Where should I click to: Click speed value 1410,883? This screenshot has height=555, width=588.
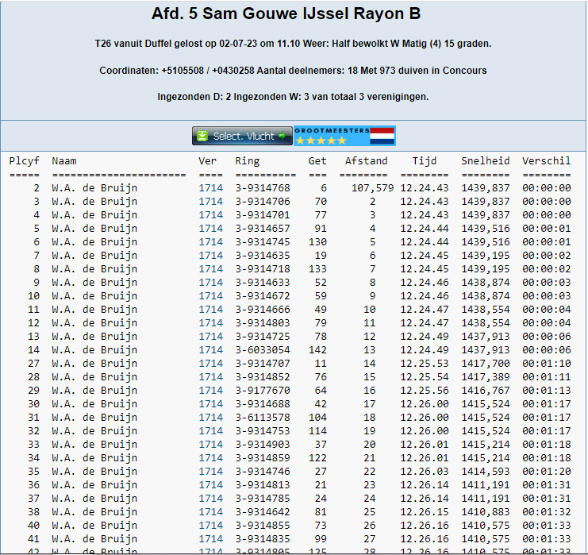[x=486, y=512]
